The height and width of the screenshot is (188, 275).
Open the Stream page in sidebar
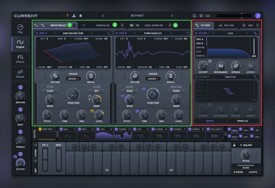[x=20, y=74]
